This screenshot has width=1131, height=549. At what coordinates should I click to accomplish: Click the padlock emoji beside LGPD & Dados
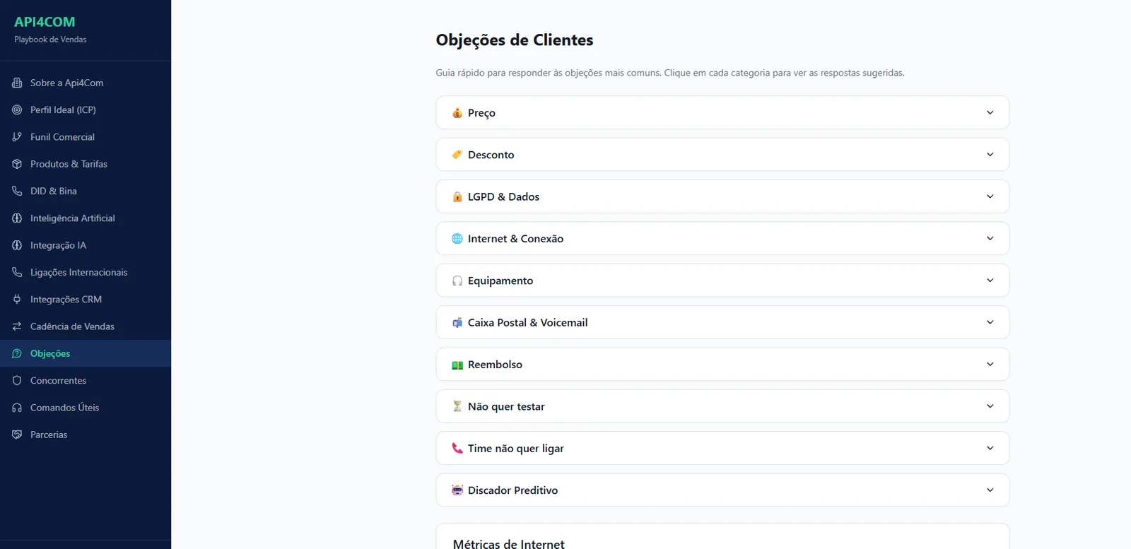tap(457, 196)
